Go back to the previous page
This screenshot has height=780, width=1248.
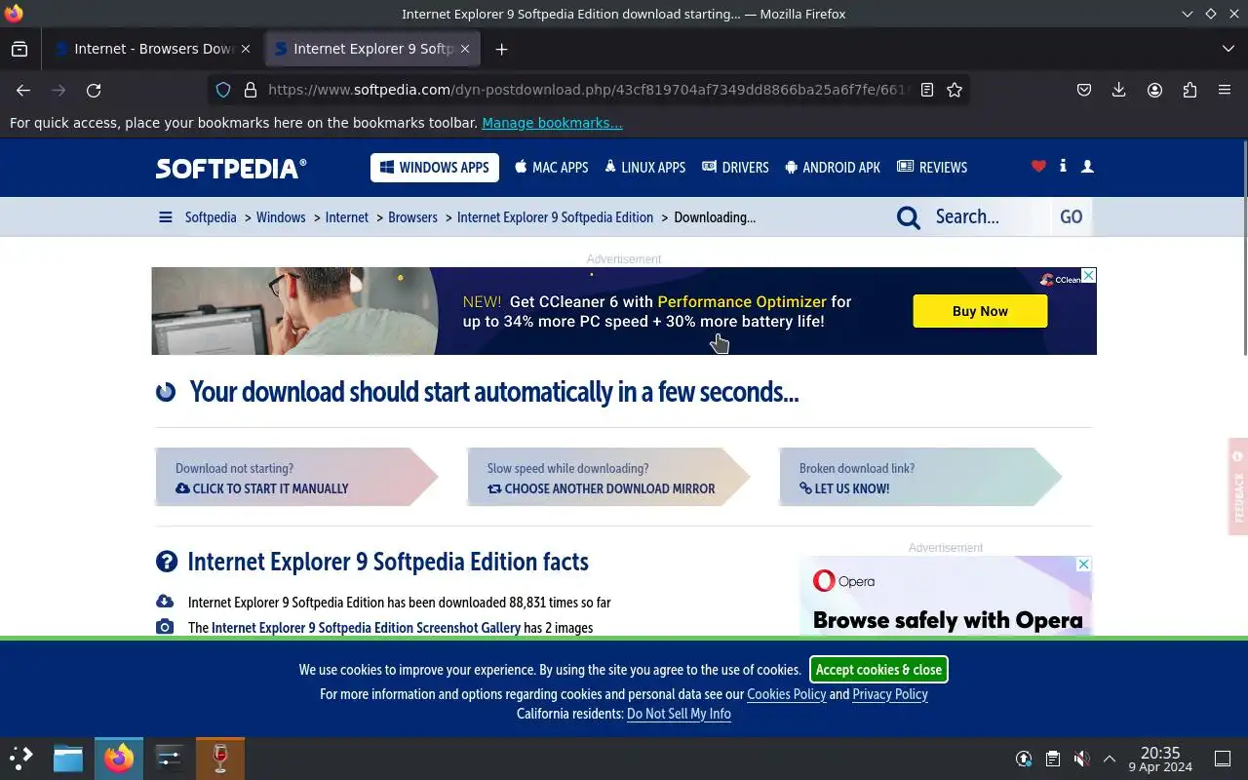click(x=23, y=90)
